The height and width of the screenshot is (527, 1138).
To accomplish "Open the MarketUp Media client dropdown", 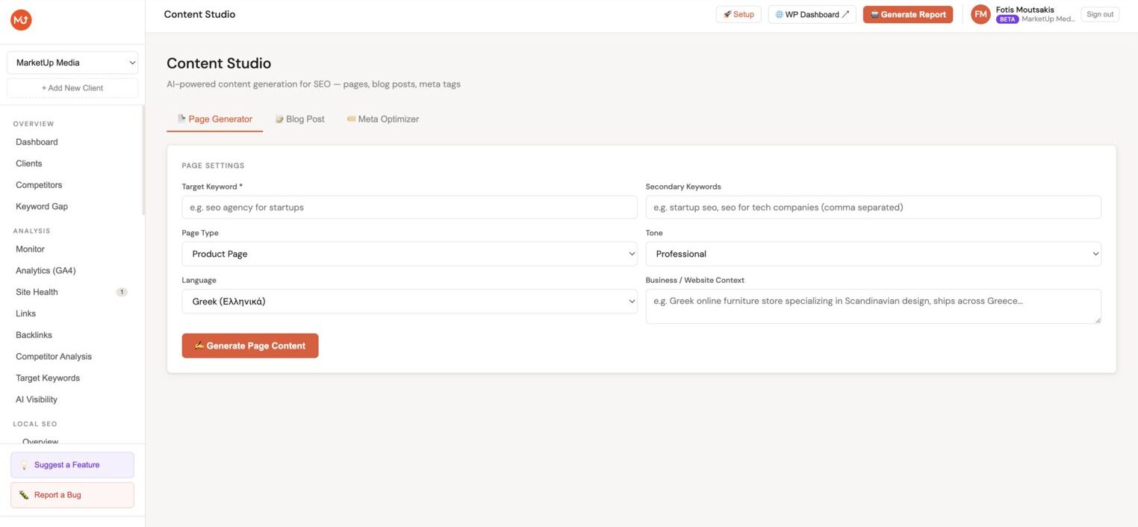I will click(x=72, y=63).
